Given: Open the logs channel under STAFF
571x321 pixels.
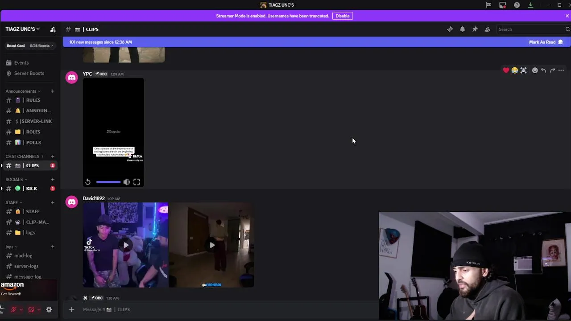Looking at the screenshot, I should click(30, 233).
